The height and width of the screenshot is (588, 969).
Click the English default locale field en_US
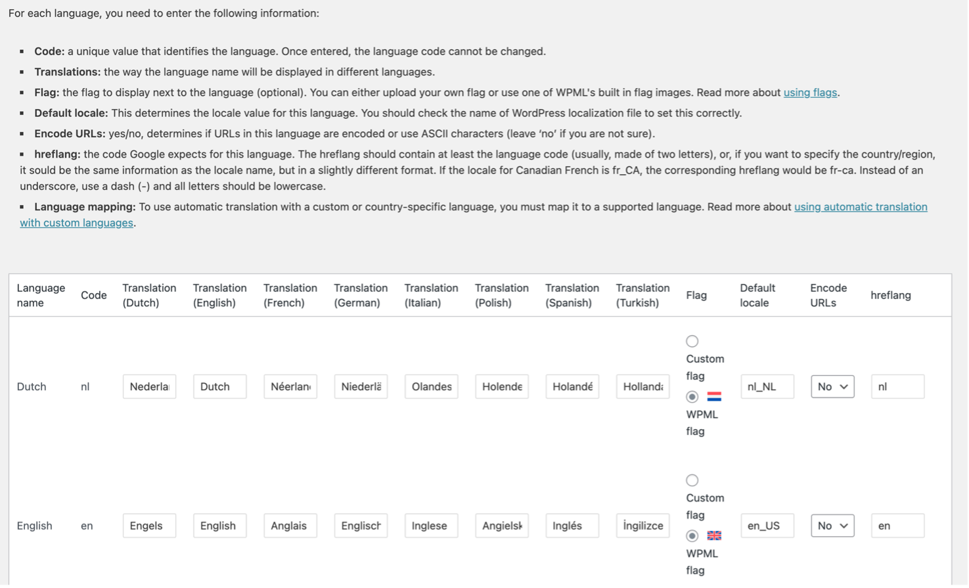coord(767,526)
